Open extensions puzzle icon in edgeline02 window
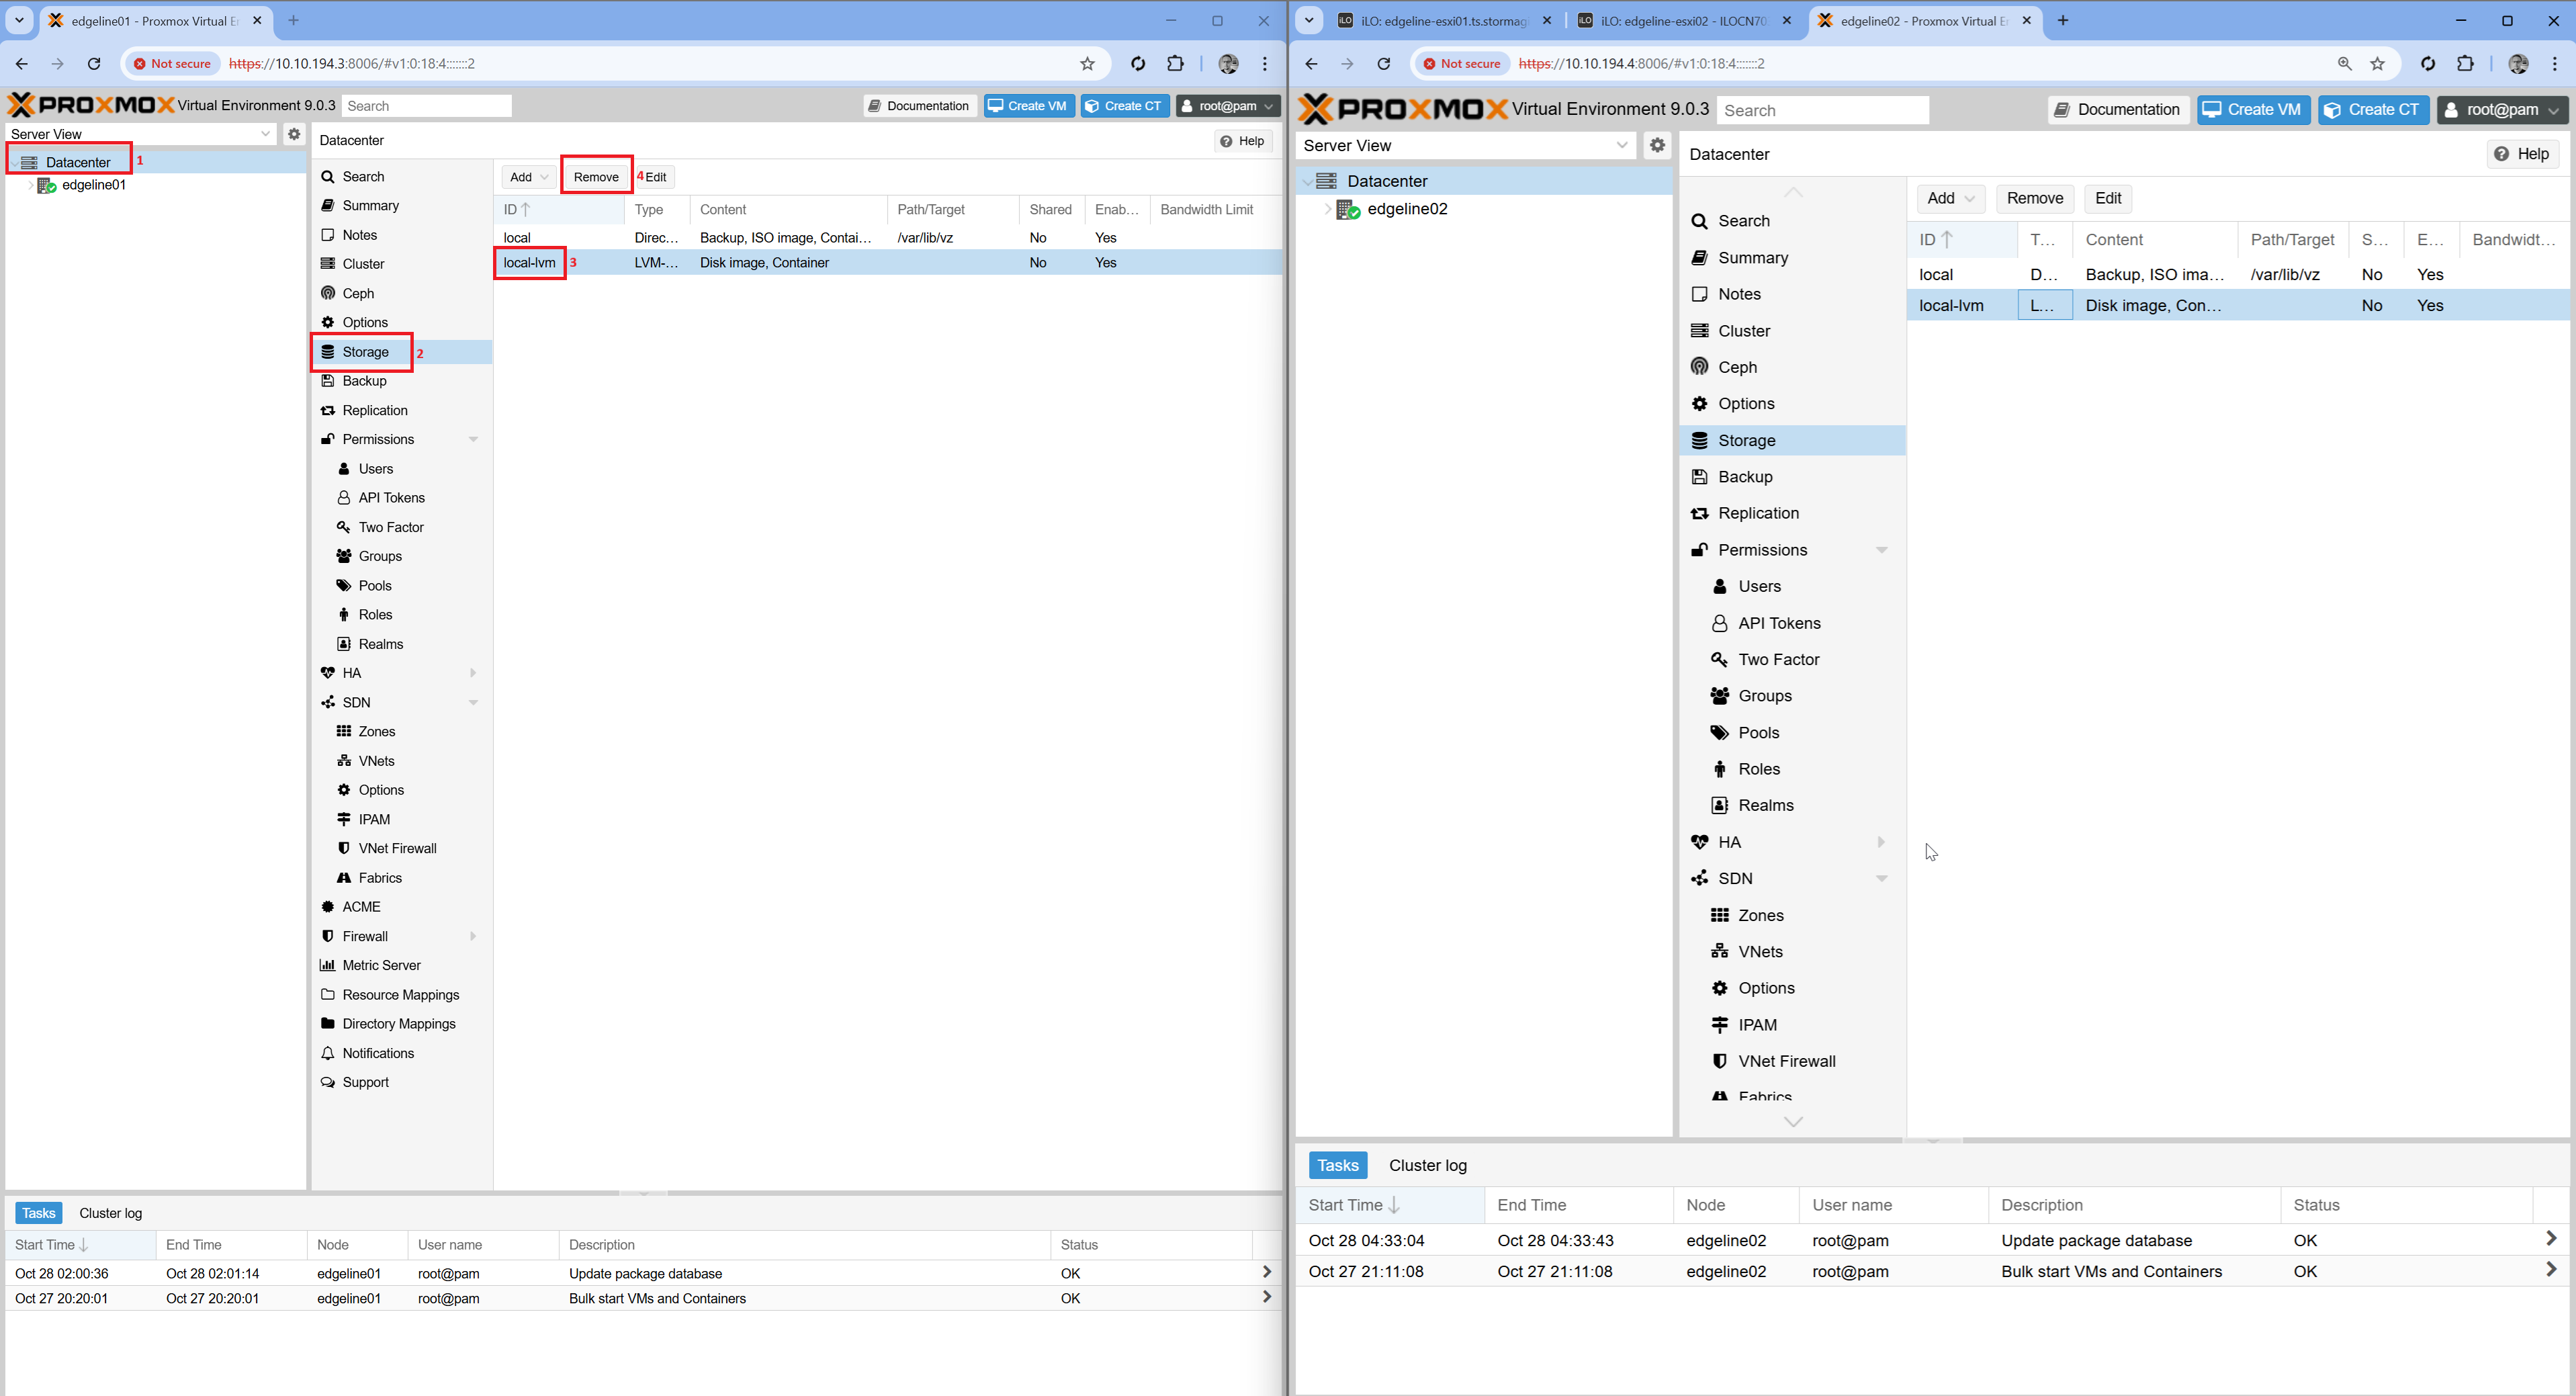The width and height of the screenshot is (2576, 1396). [x=2465, y=63]
